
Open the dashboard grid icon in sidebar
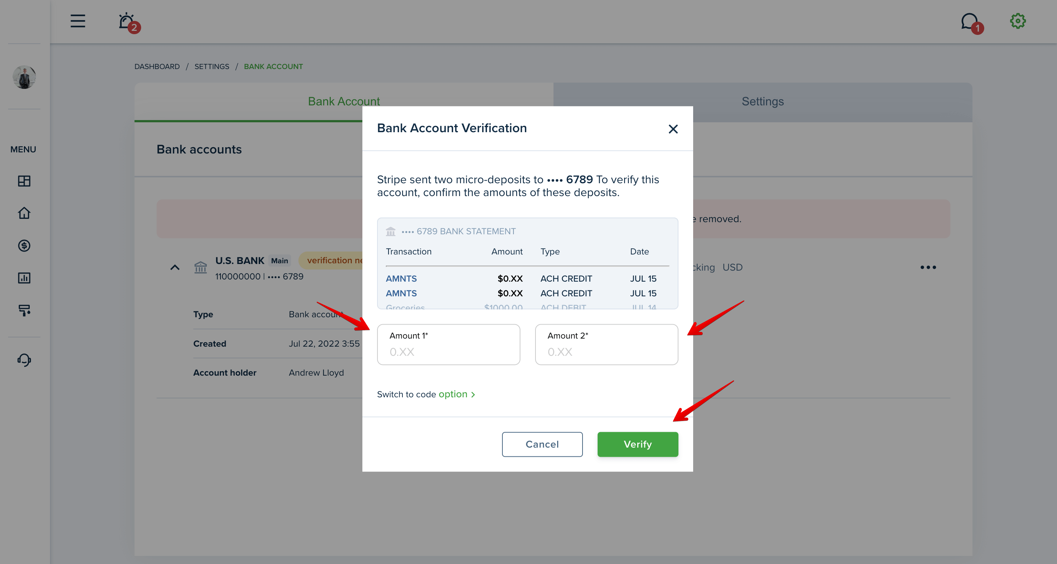pos(24,181)
